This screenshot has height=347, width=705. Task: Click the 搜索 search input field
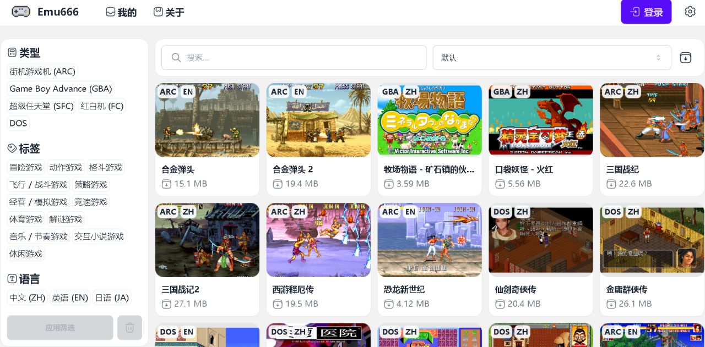(294, 58)
